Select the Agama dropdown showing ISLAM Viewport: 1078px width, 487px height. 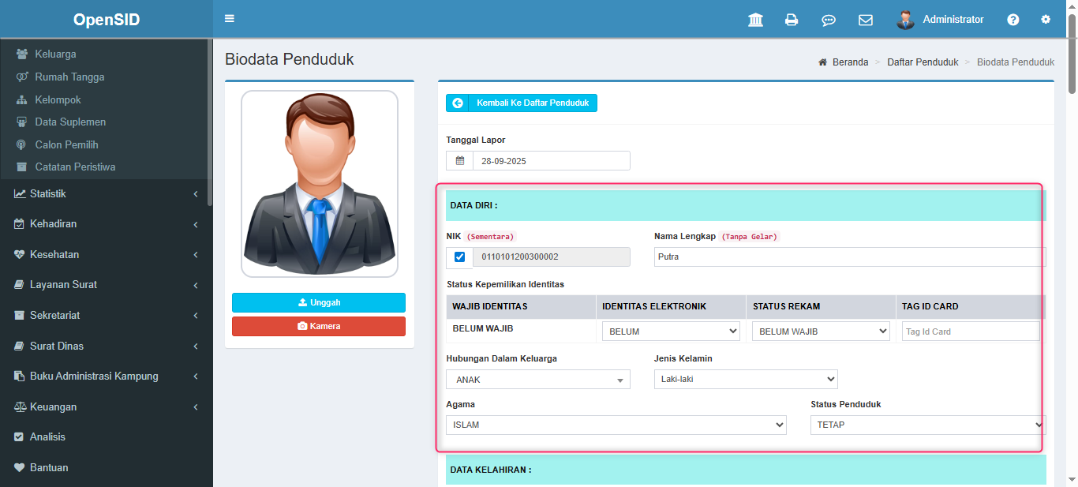[x=616, y=425]
